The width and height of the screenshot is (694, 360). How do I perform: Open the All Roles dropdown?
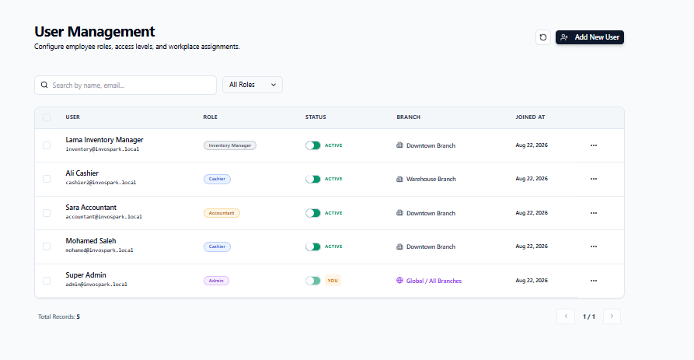point(253,85)
